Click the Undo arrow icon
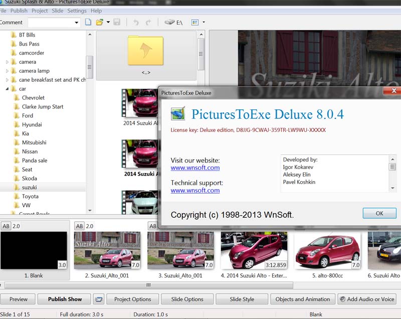 pyautogui.click(x=136, y=23)
